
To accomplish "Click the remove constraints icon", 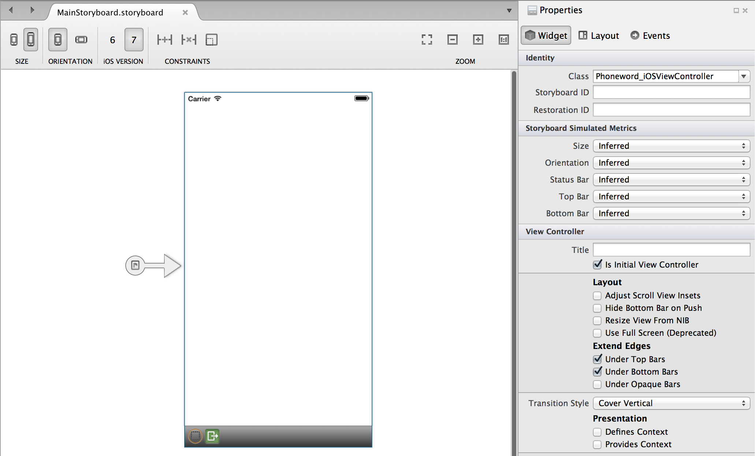I will (189, 40).
